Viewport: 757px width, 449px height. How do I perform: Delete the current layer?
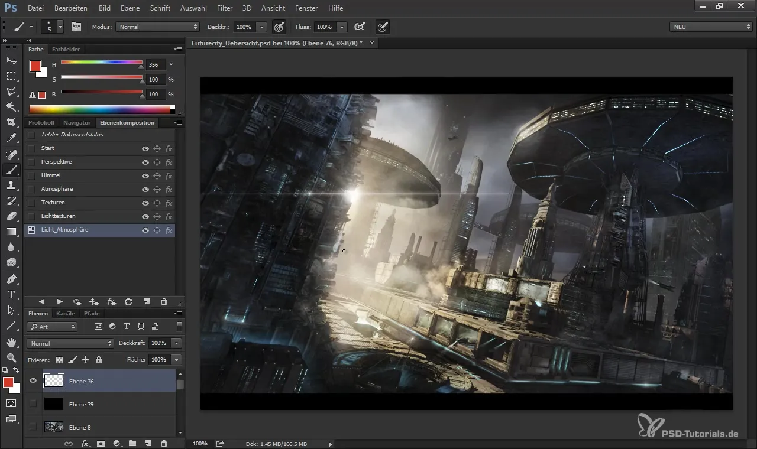(x=164, y=443)
